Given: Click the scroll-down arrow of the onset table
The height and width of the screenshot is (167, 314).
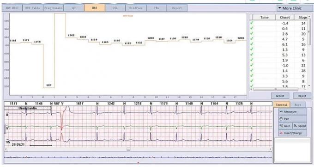Looking at the screenshot, I should [x=309, y=86].
